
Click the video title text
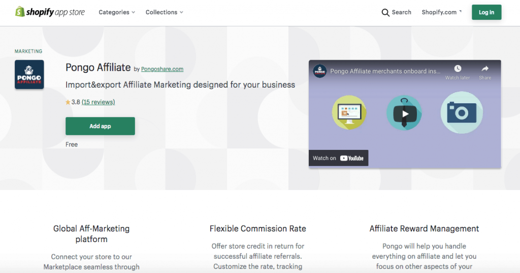click(385, 71)
